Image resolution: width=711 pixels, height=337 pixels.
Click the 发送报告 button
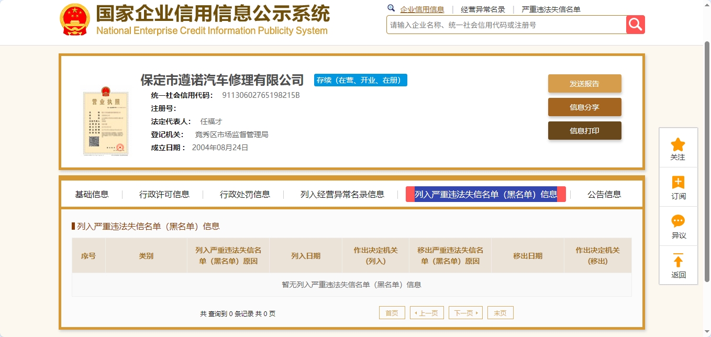point(584,84)
